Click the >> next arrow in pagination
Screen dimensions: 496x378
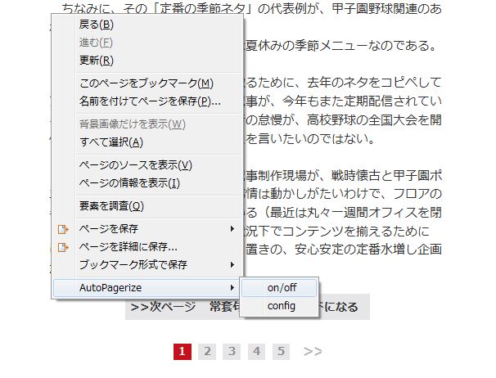pyautogui.click(x=313, y=352)
